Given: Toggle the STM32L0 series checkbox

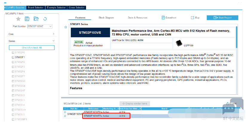Looking at the screenshot, I should (x=13, y=96).
